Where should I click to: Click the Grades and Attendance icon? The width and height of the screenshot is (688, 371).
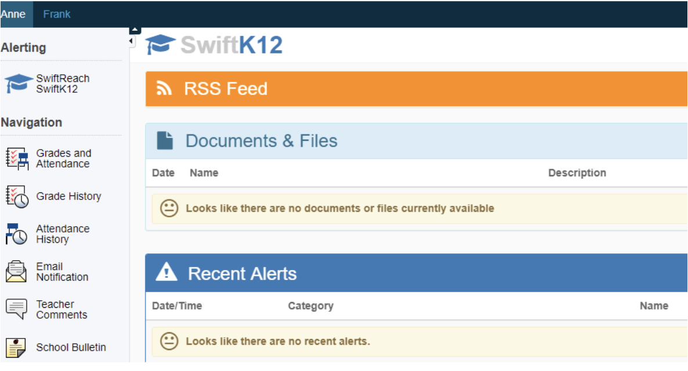17,158
